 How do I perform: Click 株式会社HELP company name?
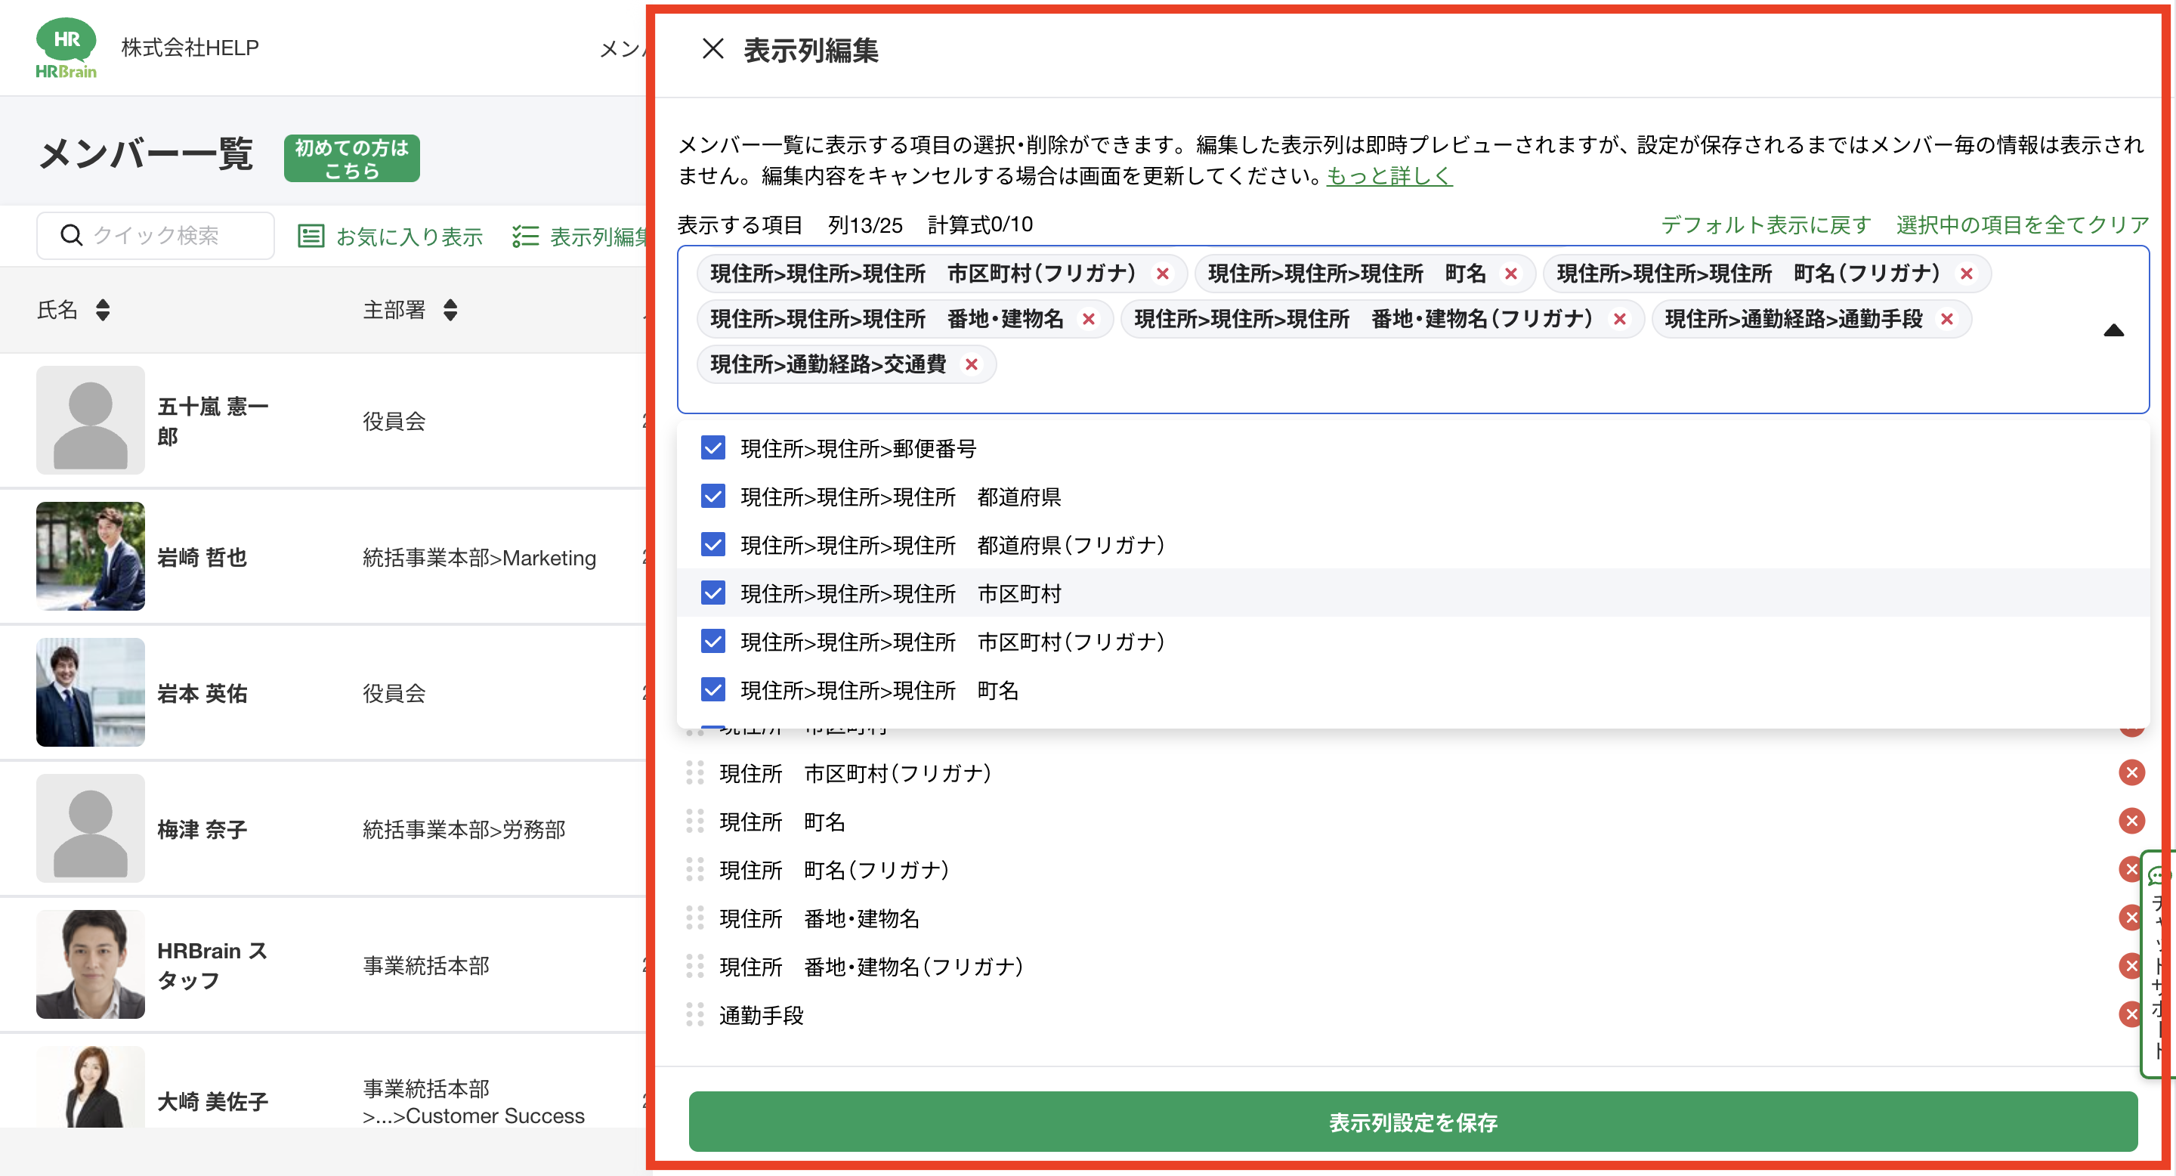pyautogui.click(x=190, y=48)
